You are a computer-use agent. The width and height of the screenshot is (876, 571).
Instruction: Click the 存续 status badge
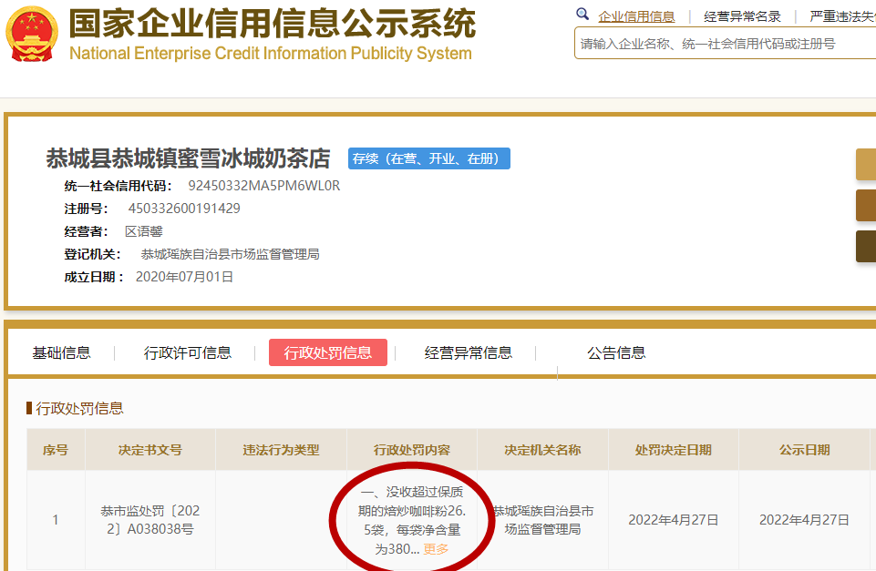428,158
